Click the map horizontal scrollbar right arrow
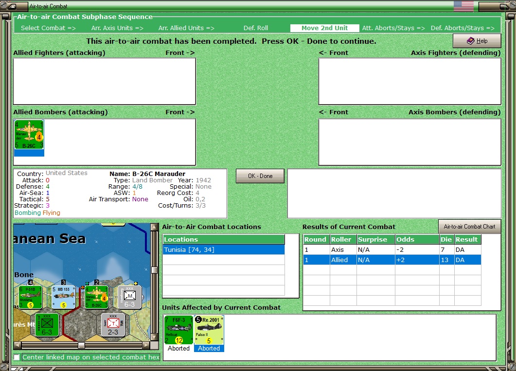This screenshot has height=371, width=516. [x=146, y=345]
